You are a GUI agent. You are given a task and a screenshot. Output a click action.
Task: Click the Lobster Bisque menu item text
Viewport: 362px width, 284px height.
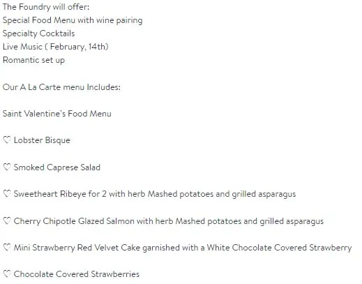[42, 140]
